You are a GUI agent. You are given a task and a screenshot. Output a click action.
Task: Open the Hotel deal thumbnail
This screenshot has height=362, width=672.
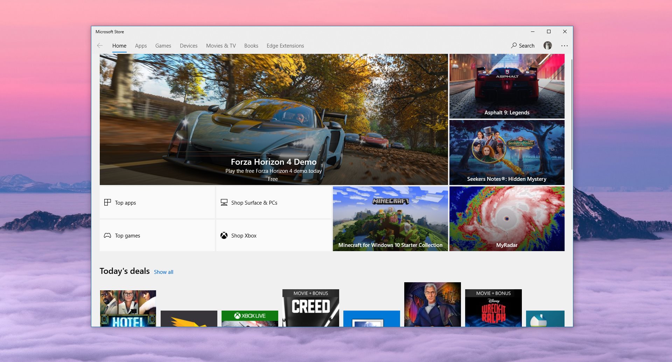[x=128, y=308]
